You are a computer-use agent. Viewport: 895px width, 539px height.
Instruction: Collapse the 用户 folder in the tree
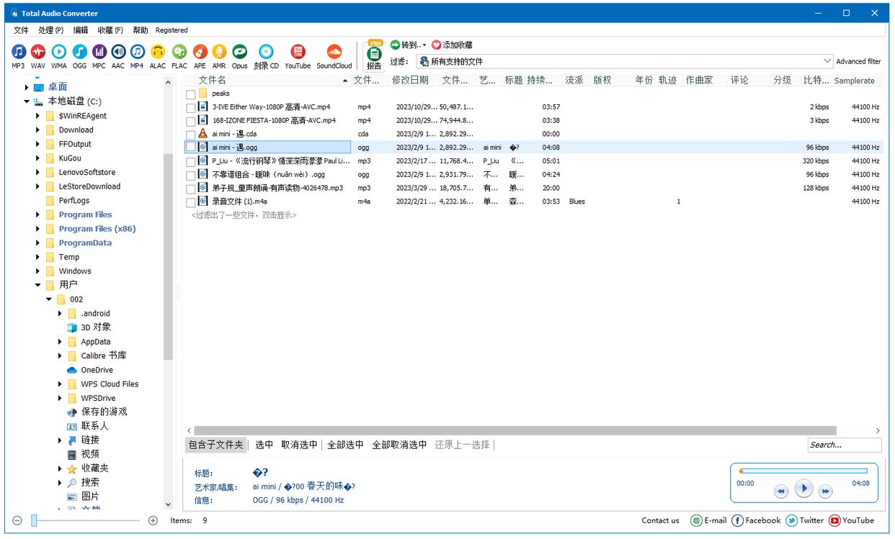coord(38,285)
